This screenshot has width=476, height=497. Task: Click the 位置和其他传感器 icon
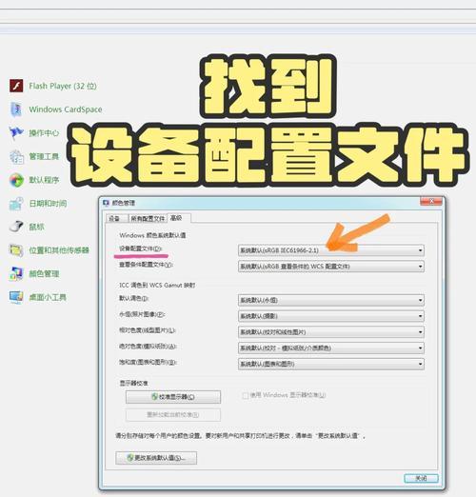16,250
